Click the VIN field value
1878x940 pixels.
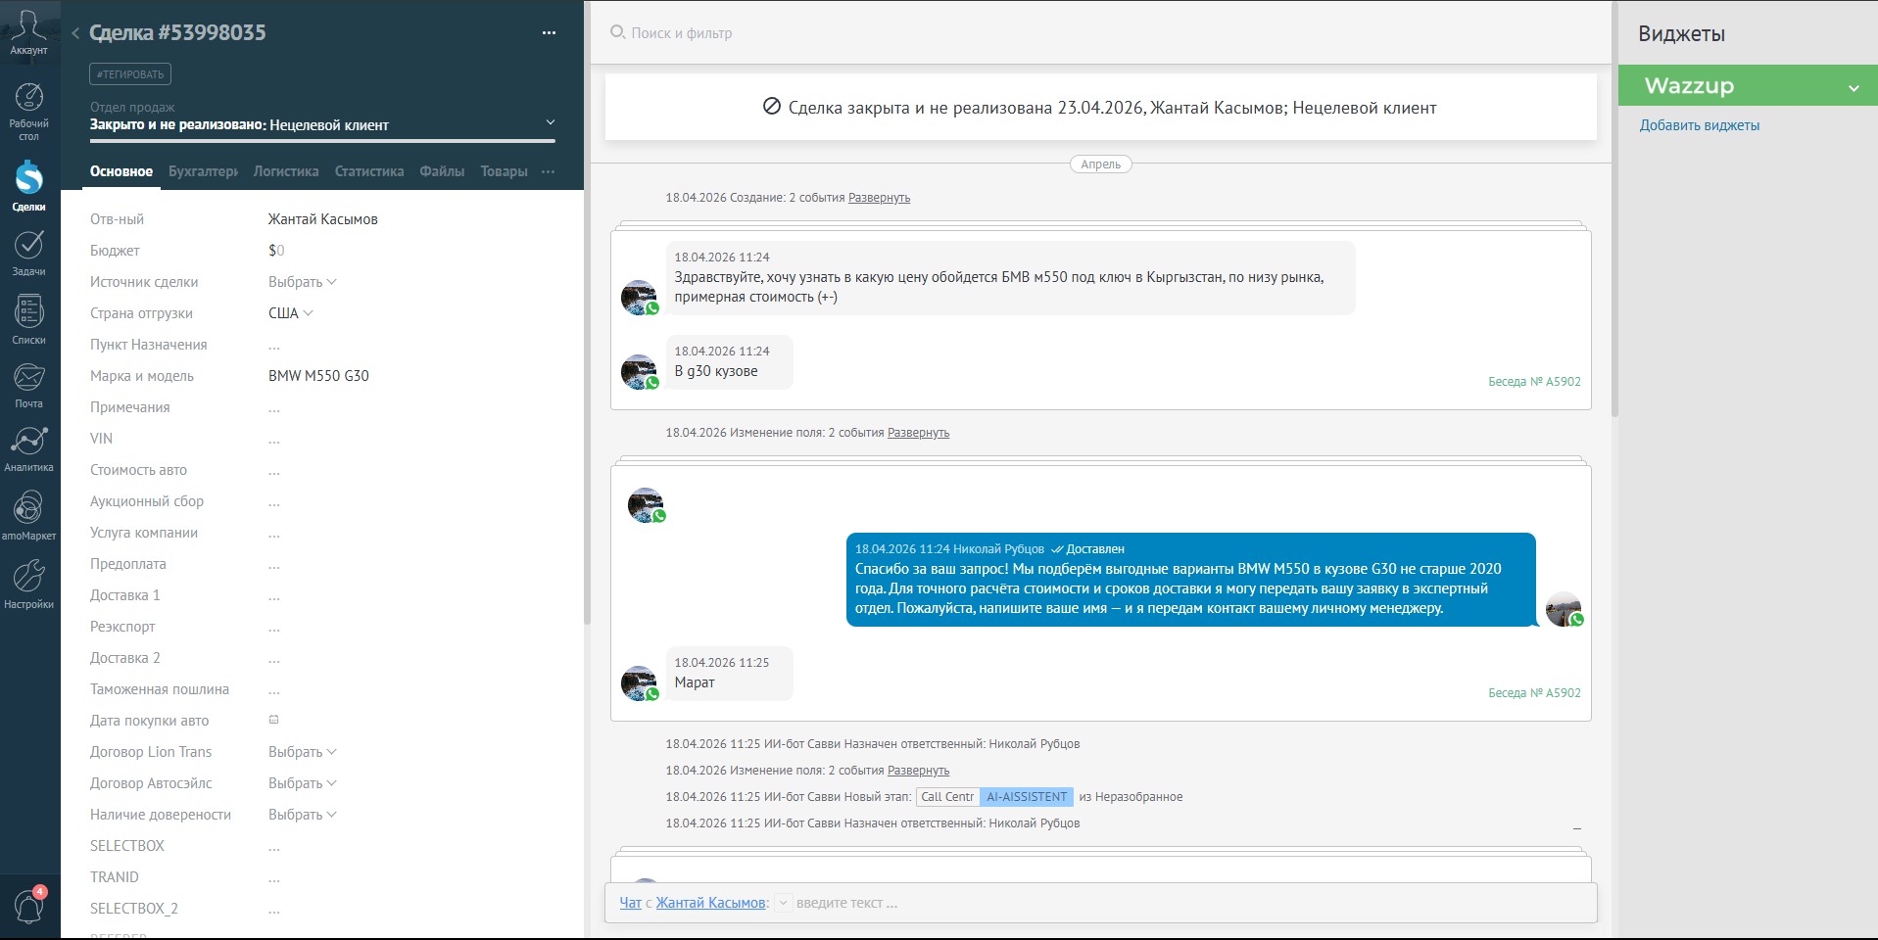pyautogui.click(x=274, y=439)
